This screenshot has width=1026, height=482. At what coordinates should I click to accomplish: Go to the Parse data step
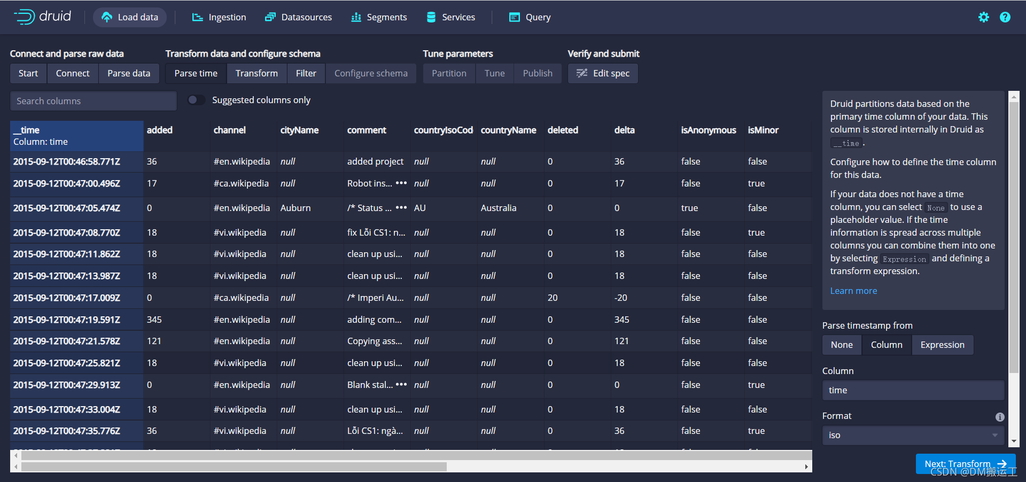(x=129, y=73)
